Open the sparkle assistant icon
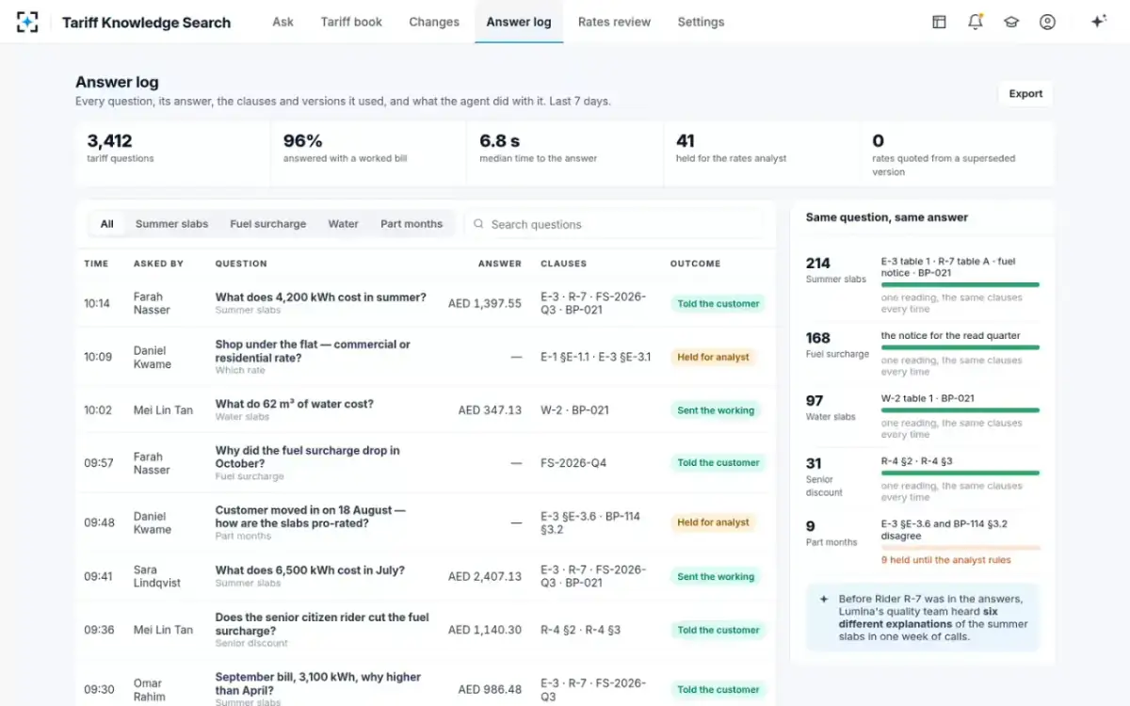The image size is (1130, 706). (1098, 22)
